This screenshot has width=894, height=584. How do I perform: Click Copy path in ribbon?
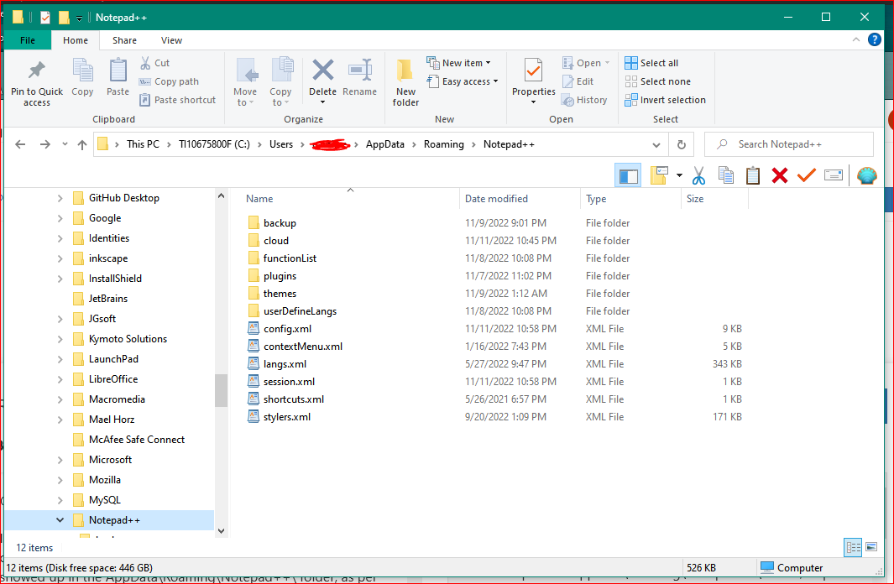pyautogui.click(x=169, y=81)
